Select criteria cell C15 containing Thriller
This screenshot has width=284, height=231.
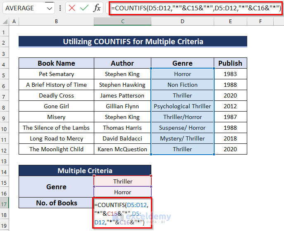pyautogui.click(x=122, y=181)
